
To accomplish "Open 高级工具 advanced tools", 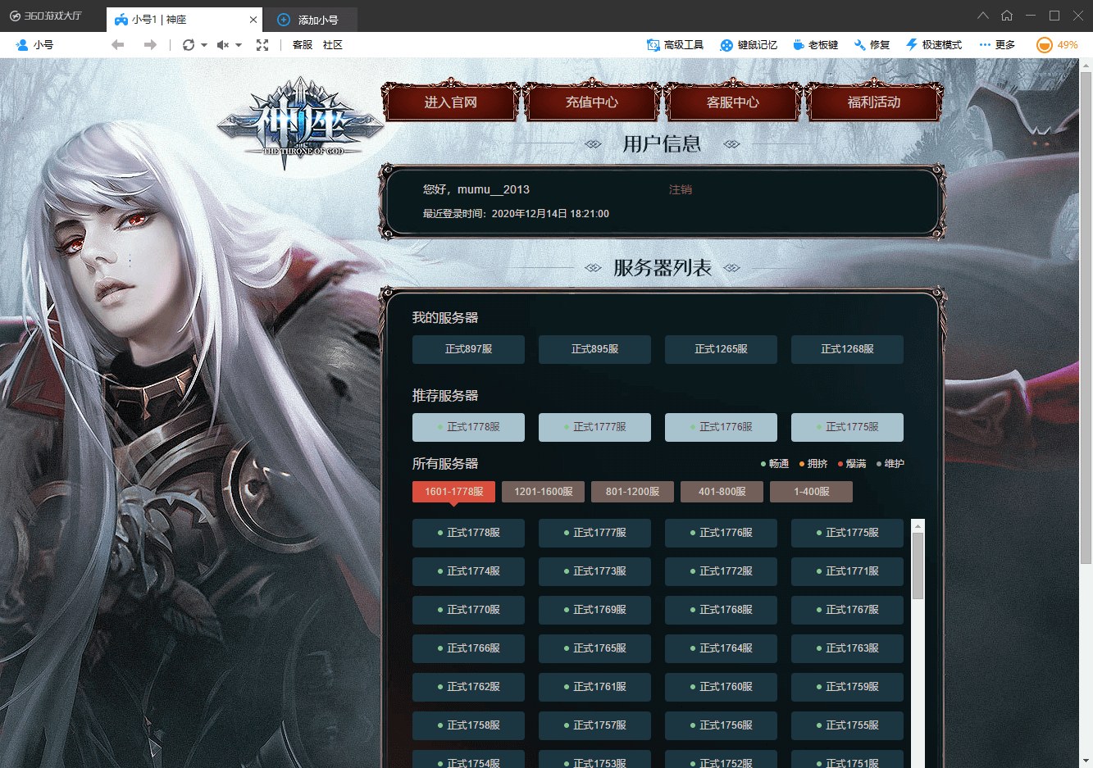I will 675,45.
